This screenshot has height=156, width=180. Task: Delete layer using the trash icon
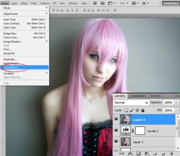coord(171,153)
